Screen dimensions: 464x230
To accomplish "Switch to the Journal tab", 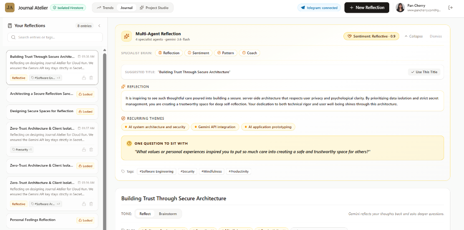I will [126, 8].
